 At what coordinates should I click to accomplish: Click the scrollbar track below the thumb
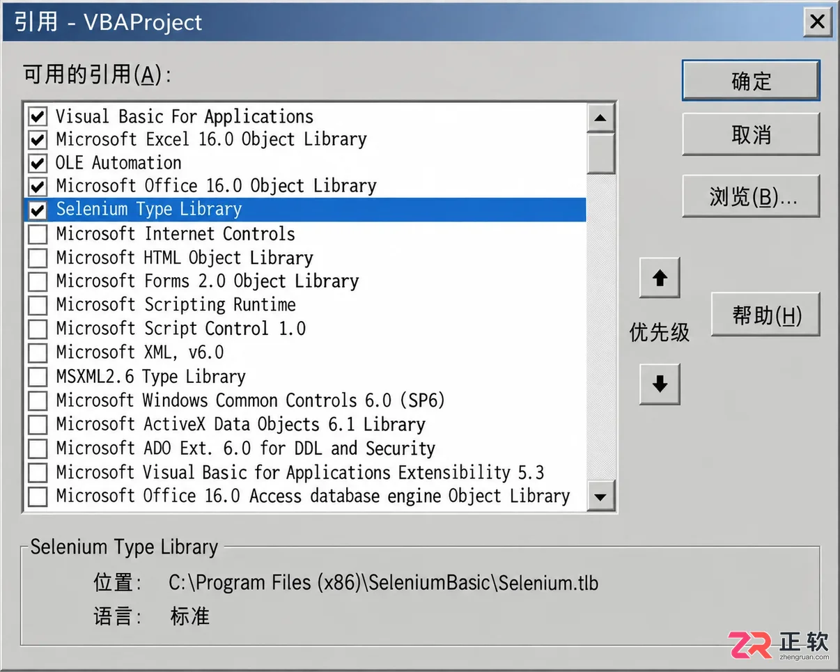pos(600,327)
